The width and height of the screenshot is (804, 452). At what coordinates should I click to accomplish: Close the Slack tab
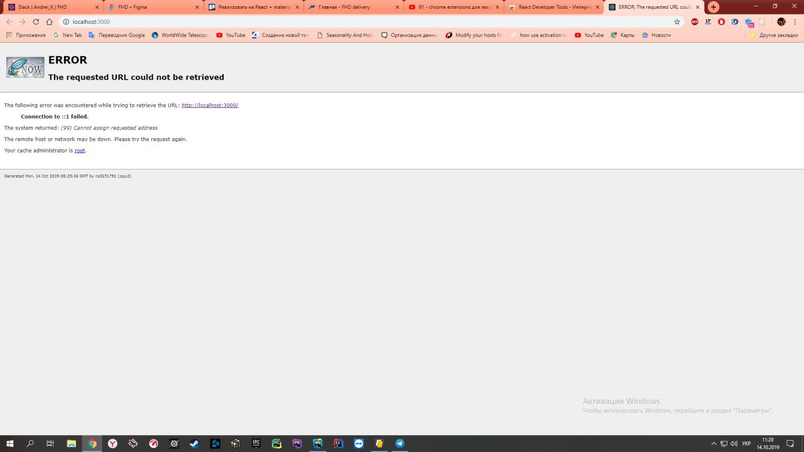point(95,7)
